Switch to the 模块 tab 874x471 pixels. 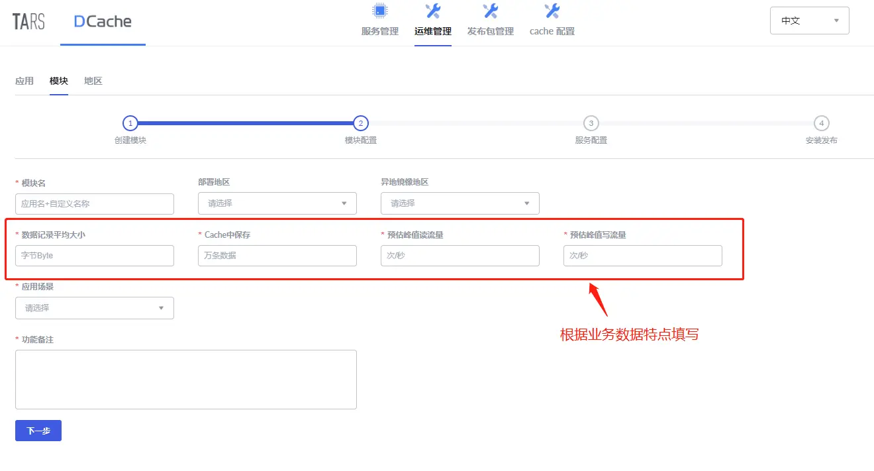(59, 81)
